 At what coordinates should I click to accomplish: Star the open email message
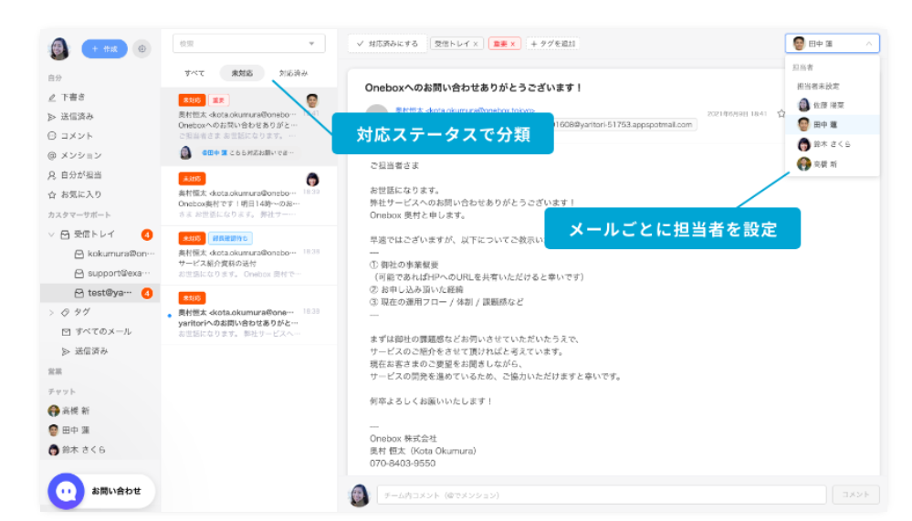tap(781, 113)
